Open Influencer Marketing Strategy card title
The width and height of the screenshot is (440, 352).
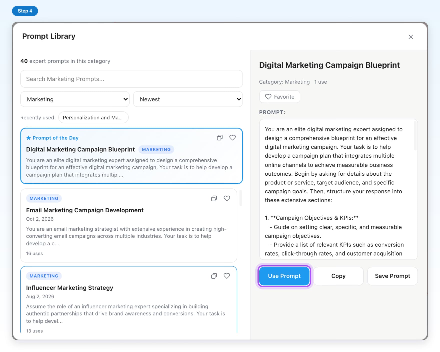pos(69,288)
